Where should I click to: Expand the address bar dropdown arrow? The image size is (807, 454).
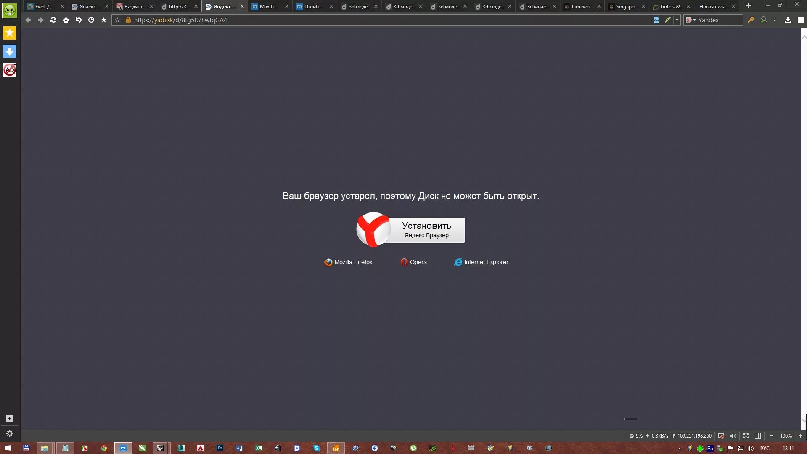(x=677, y=20)
